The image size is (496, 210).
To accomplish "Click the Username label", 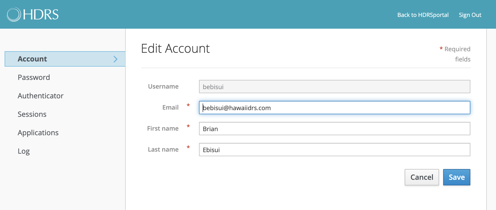I will click(163, 87).
